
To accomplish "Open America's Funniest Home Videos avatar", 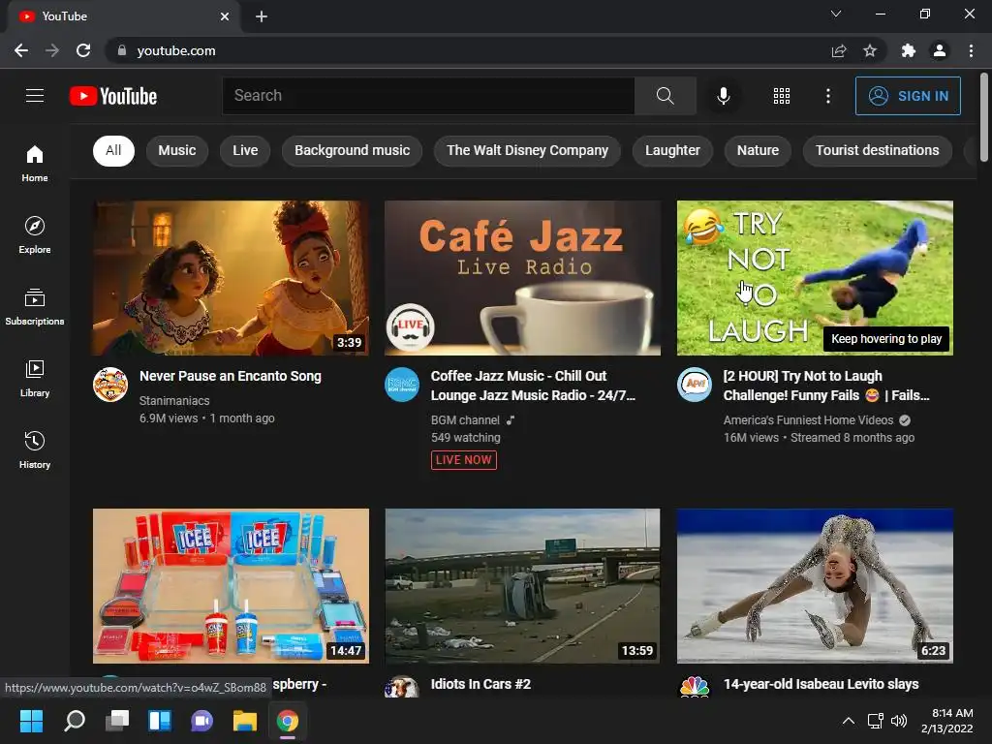I will pyautogui.click(x=694, y=385).
